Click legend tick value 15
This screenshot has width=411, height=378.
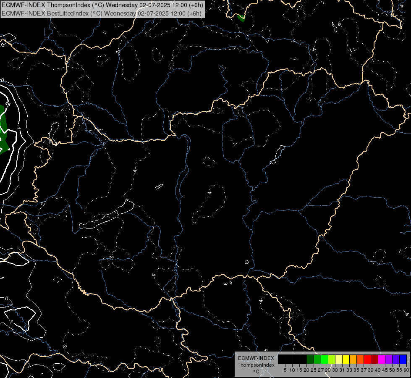299,370
